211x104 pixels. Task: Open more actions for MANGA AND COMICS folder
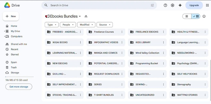122,53
